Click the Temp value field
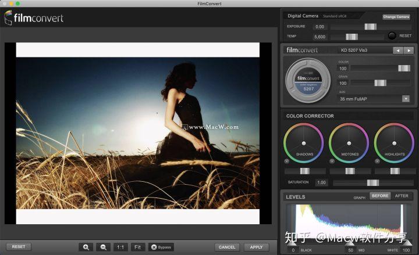 tap(319, 37)
